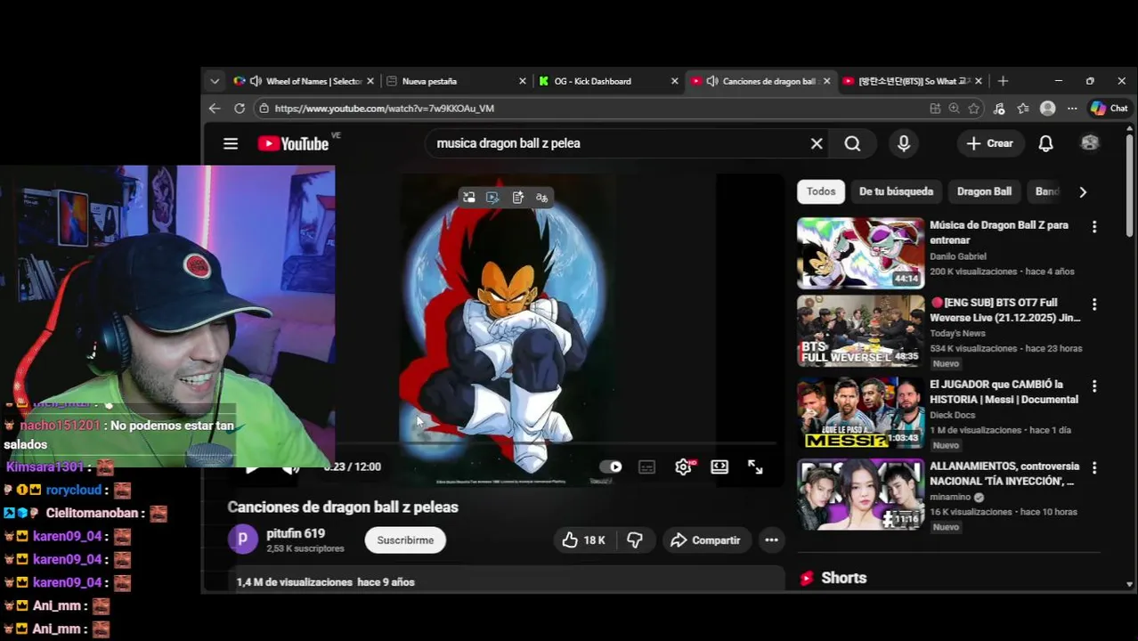Click the notes sparkle overlay icon

pos(517,198)
